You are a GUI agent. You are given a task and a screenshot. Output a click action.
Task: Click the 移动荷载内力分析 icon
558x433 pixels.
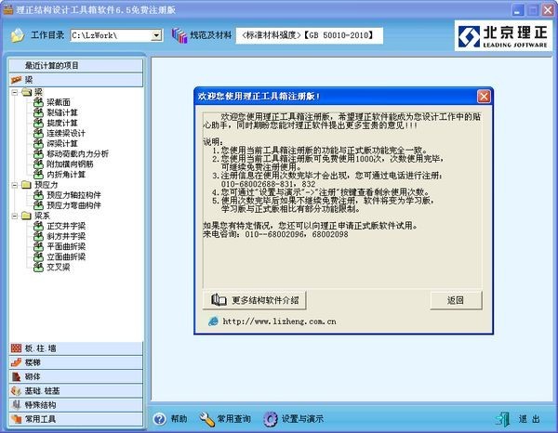[38, 154]
